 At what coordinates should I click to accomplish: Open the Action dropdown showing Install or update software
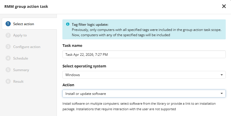pyautogui.click(x=144, y=93)
